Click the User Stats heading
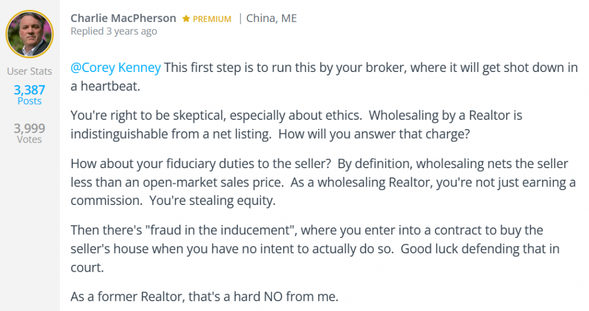Viewport: 589px width, 311px height. tap(29, 71)
